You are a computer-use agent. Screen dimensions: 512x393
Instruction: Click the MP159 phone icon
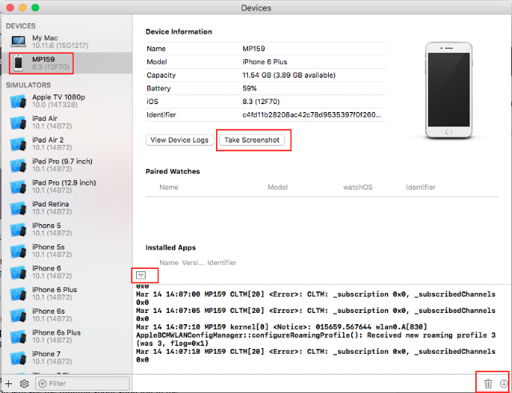pos(18,62)
